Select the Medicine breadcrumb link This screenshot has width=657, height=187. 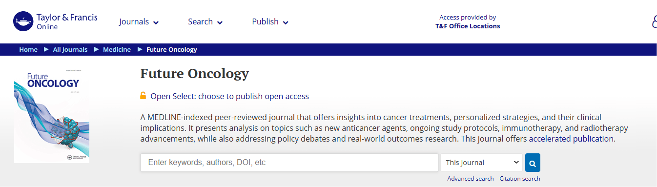point(117,49)
